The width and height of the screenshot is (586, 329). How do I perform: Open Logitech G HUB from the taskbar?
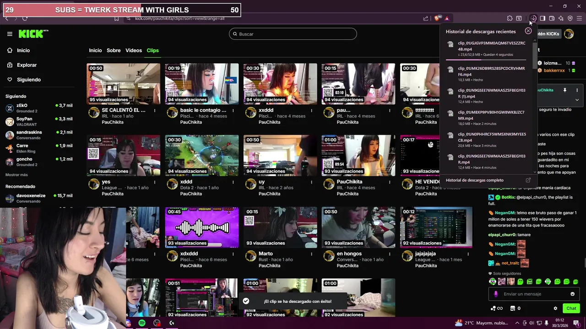172,323
